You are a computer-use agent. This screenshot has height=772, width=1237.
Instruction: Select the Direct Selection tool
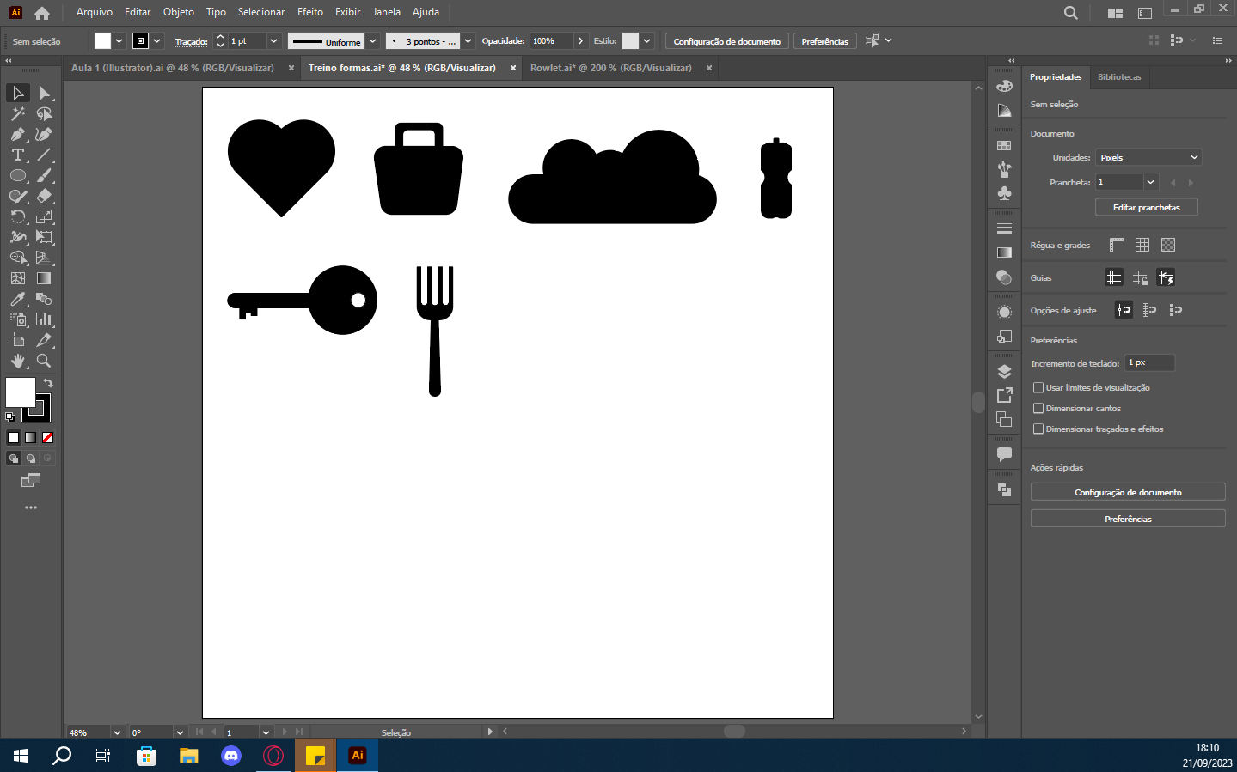click(x=44, y=93)
